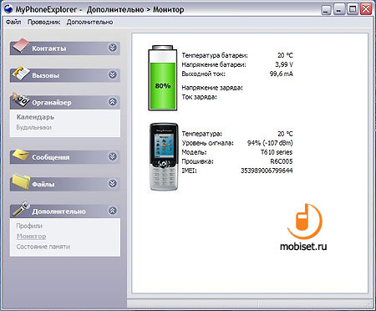The height and width of the screenshot is (311, 376).
Task: Select the Монитор link
Action: coord(31,237)
